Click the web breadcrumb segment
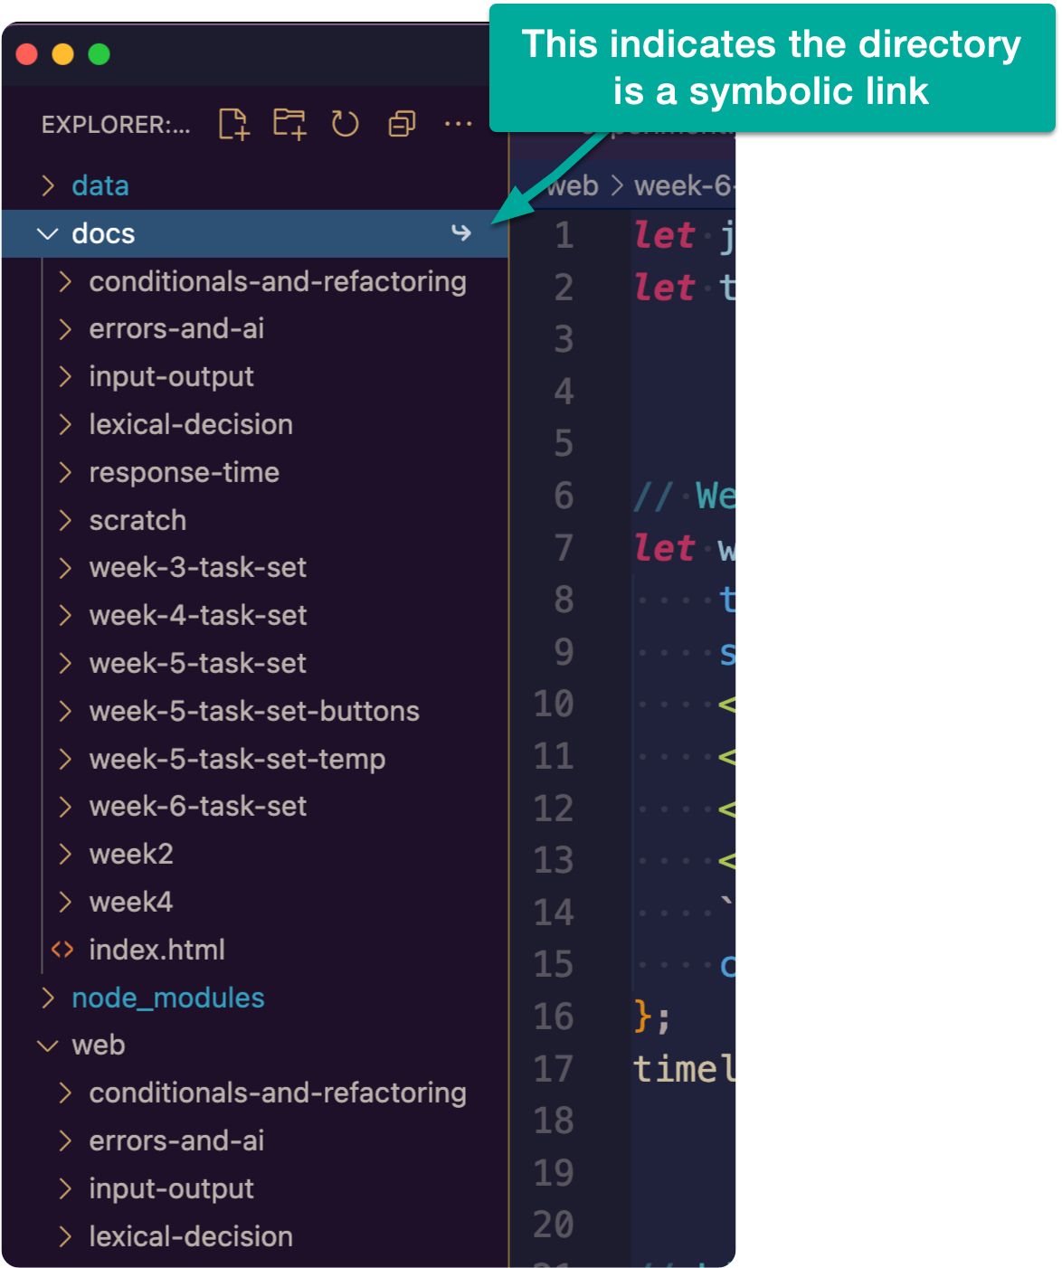 pos(574,186)
